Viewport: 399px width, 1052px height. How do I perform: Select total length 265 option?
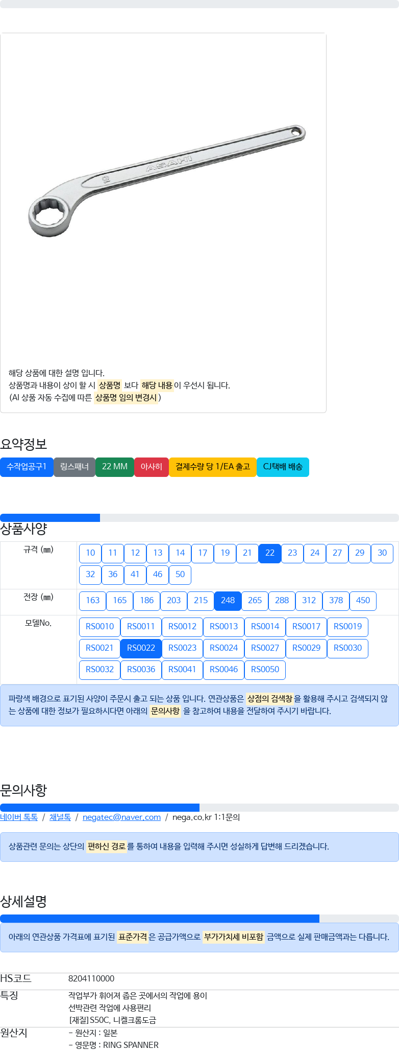pos(255,601)
